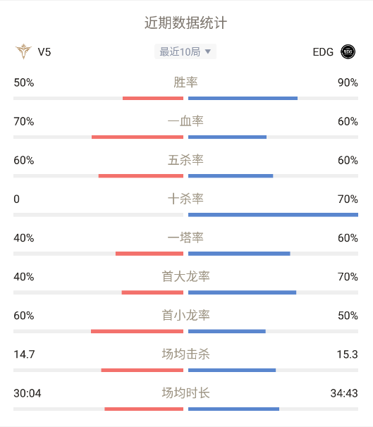Click the 近期数据统计 heading
The width and height of the screenshot is (373, 427).
tap(185, 23)
